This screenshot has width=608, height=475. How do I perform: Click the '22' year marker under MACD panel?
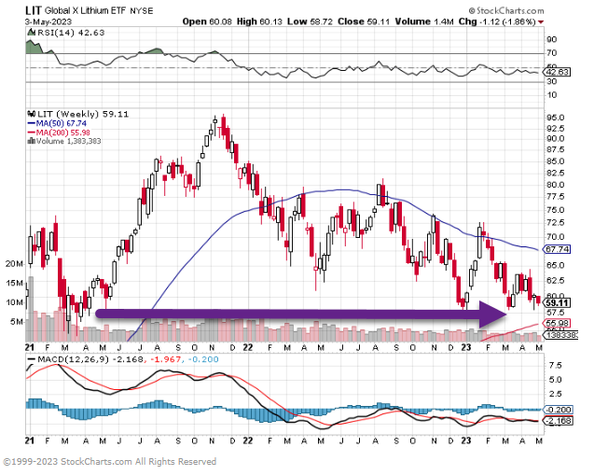click(248, 440)
